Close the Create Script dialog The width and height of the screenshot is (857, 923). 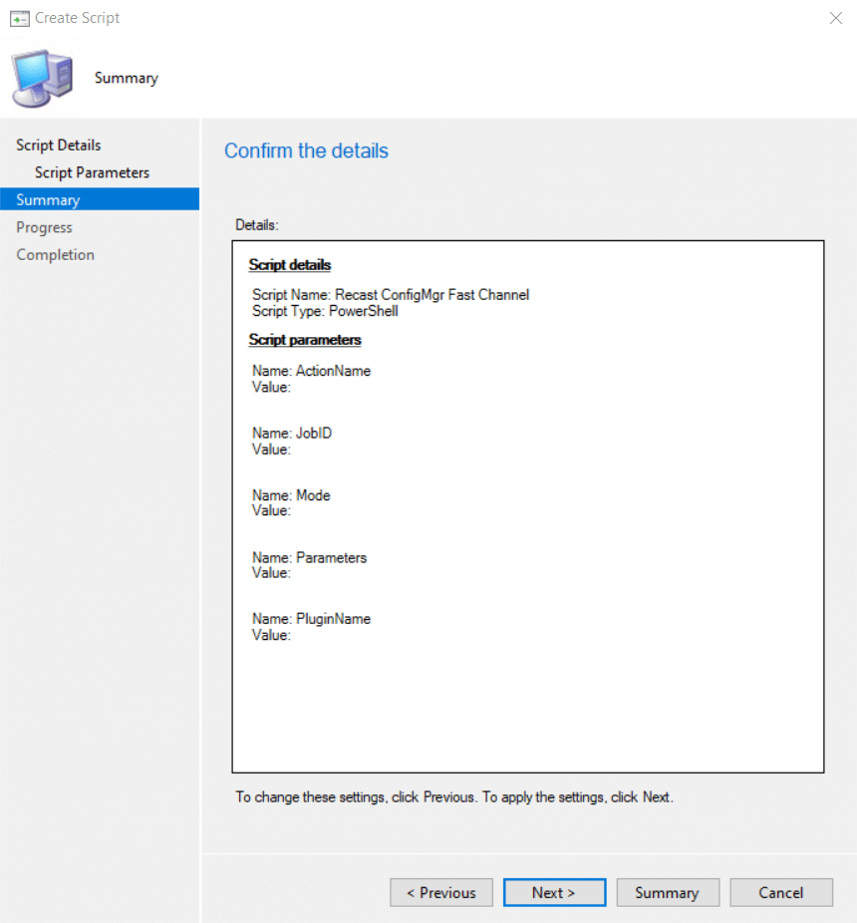click(x=835, y=18)
